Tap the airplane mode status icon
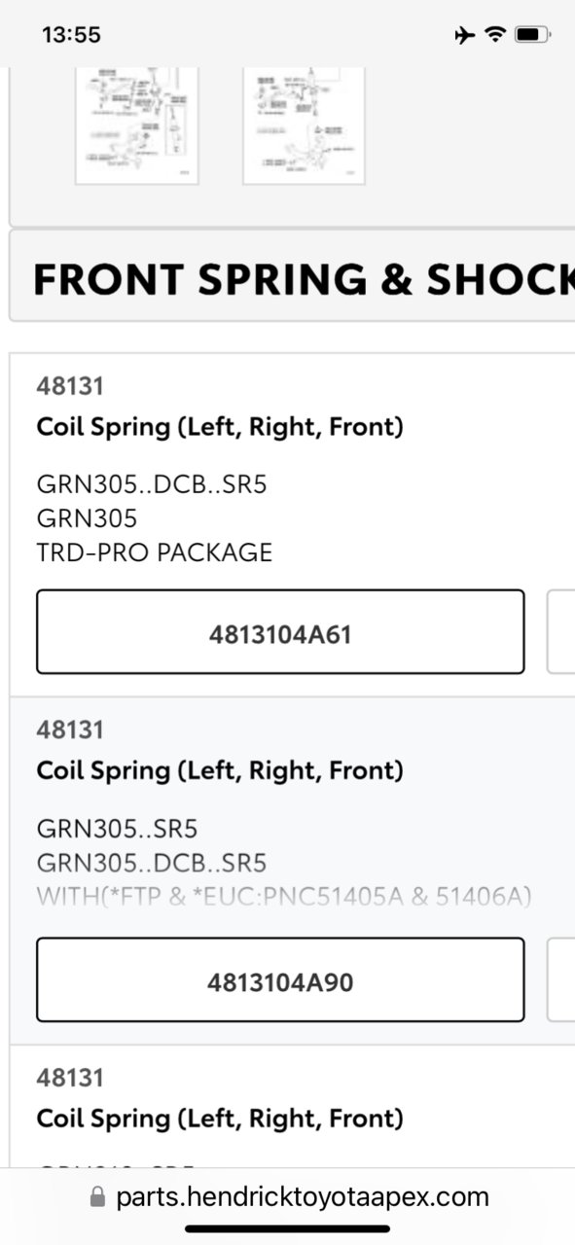Screen dimensions: 575x1245 (x=465, y=35)
